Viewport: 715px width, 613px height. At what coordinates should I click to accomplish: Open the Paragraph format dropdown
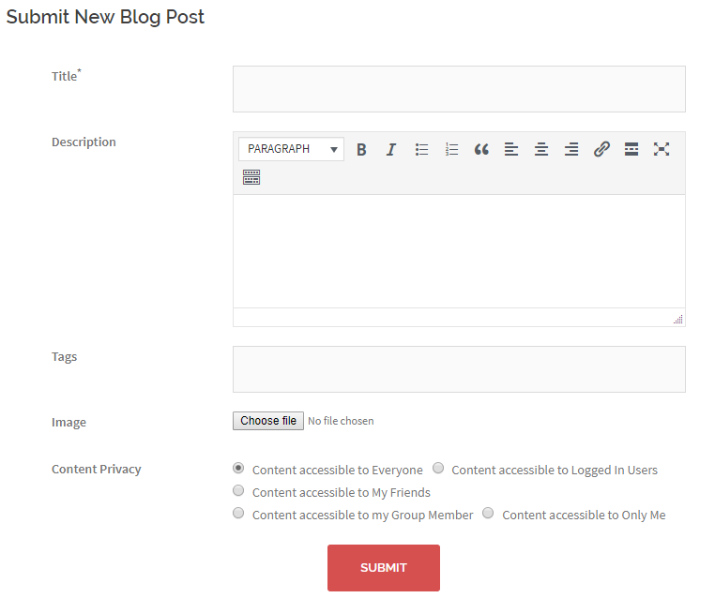[291, 149]
